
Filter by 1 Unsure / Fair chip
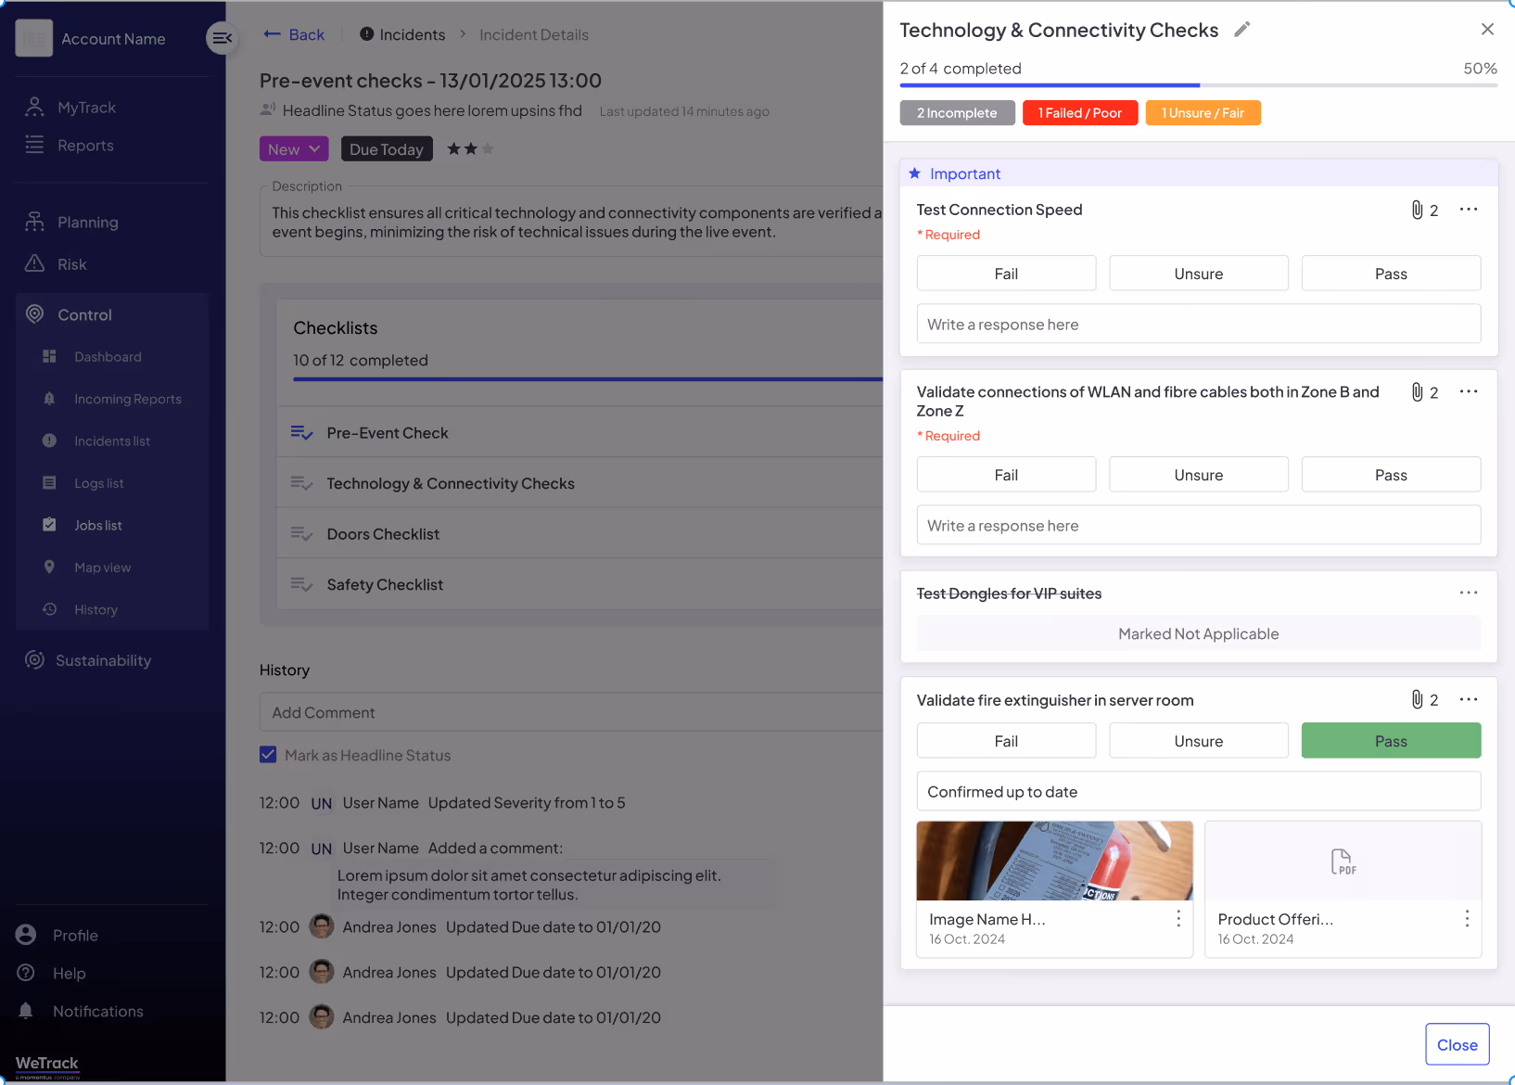(1203, 113)
